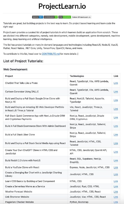
Task: Open Link for Google Drive Clone tutorial
Action: click(116, 100)
